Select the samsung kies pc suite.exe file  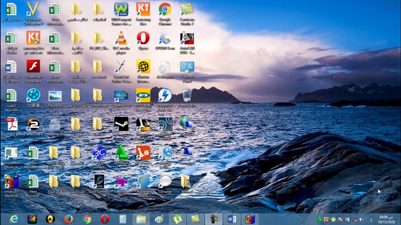coord(34,43)
